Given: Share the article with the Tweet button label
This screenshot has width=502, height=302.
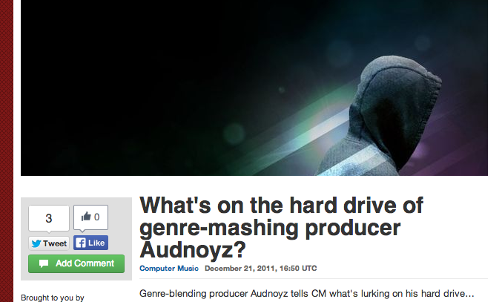Looking at the screenshot, I should point(55,243).
